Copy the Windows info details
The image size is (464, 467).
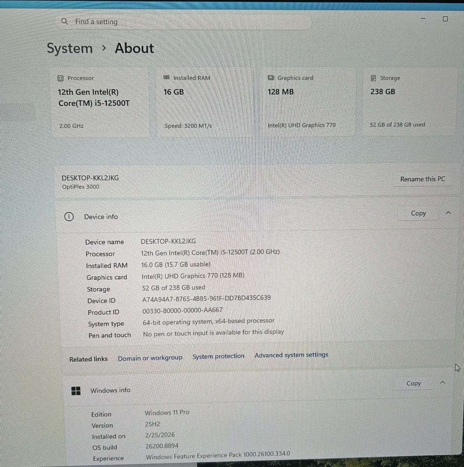414,383
